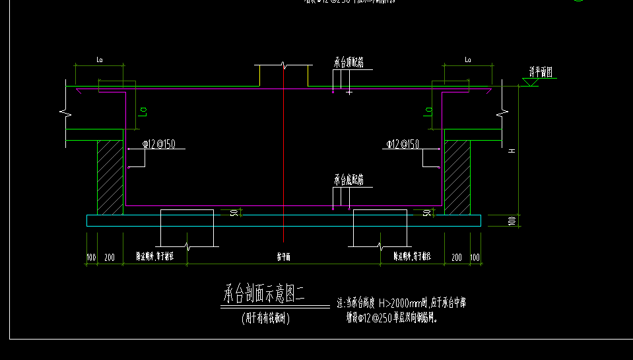Click the subtitle '(用于有筏板时)'

tap(265, 318)
